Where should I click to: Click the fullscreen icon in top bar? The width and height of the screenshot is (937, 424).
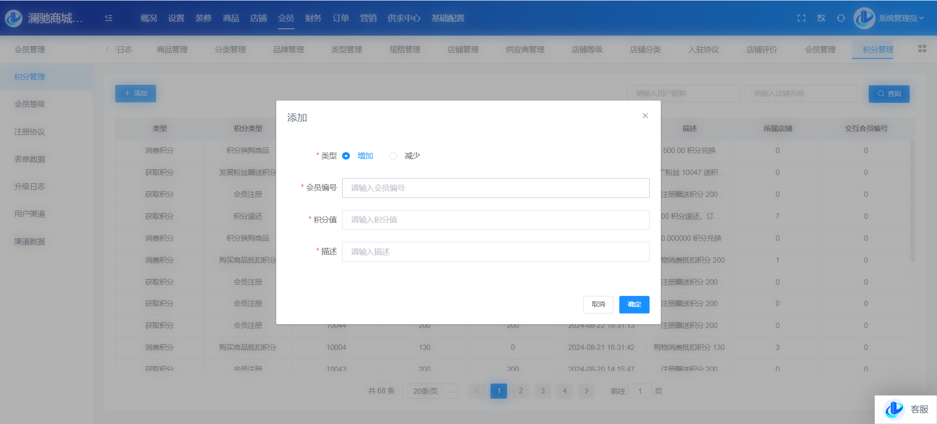[x=801, y=18]
